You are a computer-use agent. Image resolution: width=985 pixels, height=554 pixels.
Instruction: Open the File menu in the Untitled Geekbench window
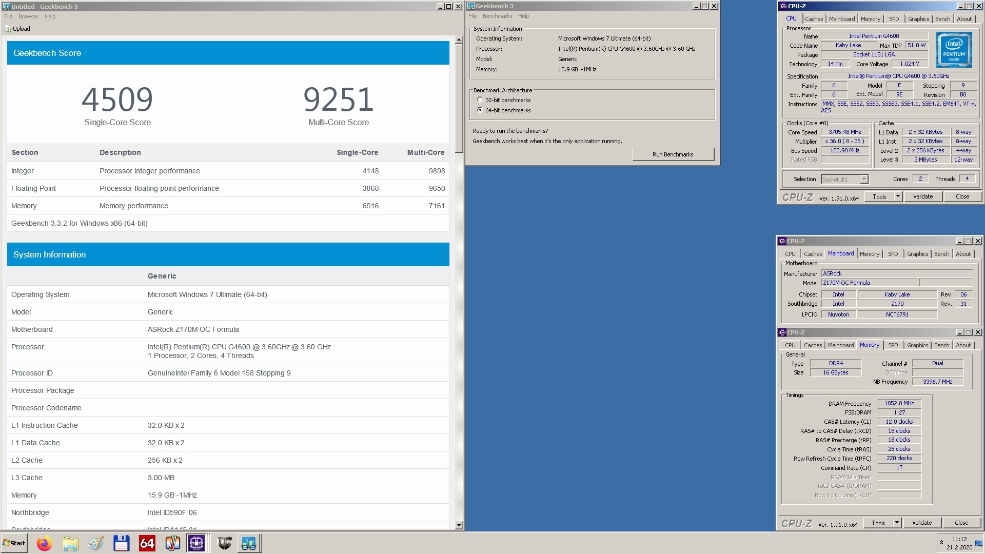coord(8,16)
